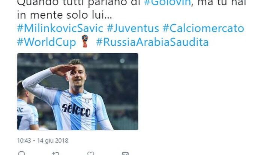
Task: Open the #Calciomercato hashtag
Action: (203, 28)
